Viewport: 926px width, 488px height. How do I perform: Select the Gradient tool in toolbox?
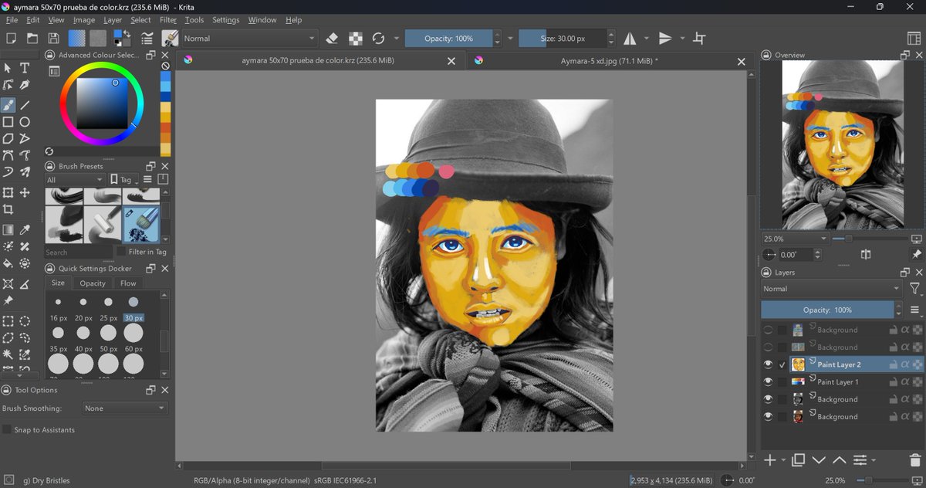(8, 230)
